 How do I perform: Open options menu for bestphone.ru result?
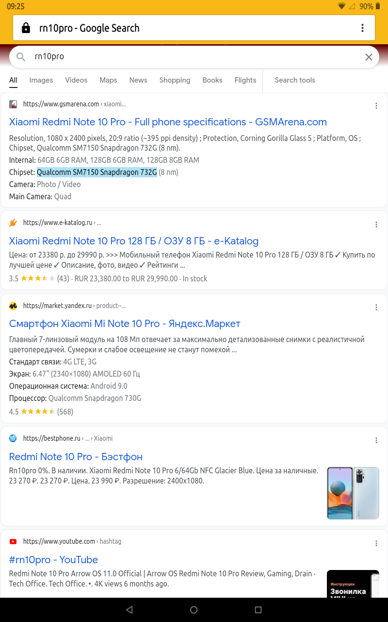coord(376,440)
